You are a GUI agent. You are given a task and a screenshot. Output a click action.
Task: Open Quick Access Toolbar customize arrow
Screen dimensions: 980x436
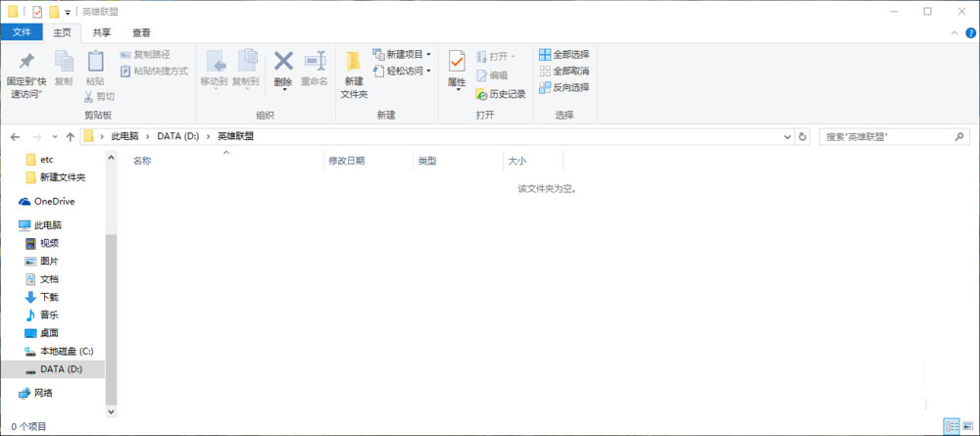(68, 12)
